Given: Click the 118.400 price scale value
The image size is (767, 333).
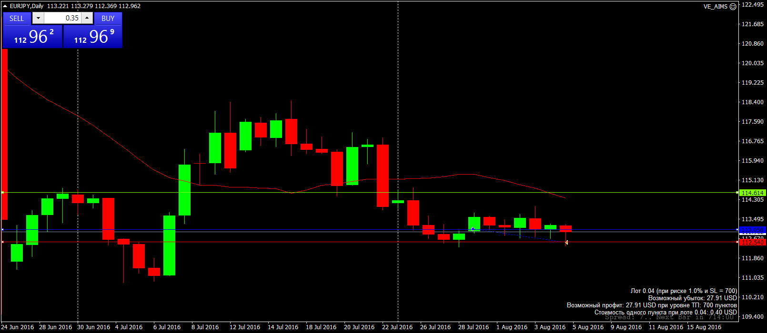Looking at the screenshot, I should point(753,102).
